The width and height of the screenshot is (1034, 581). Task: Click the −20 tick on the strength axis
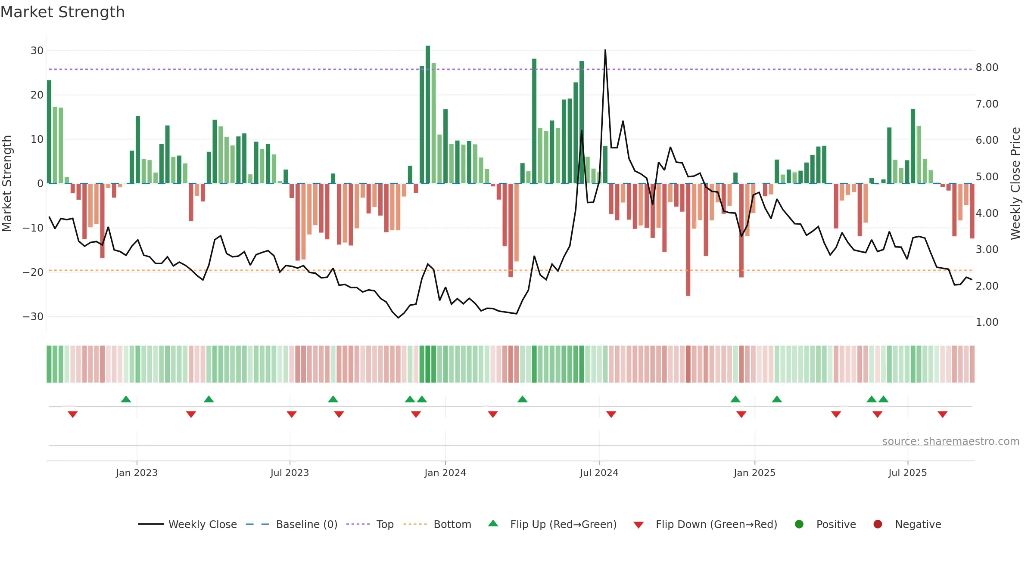pos(33,272)
